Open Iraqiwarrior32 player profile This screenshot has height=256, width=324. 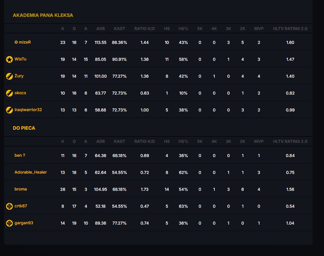pyautogui.click(x=28, y=110)
